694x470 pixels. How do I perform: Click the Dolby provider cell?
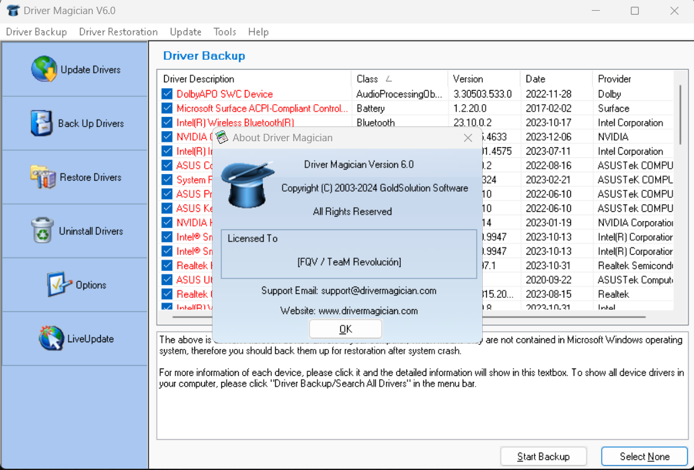pos(609,94)
